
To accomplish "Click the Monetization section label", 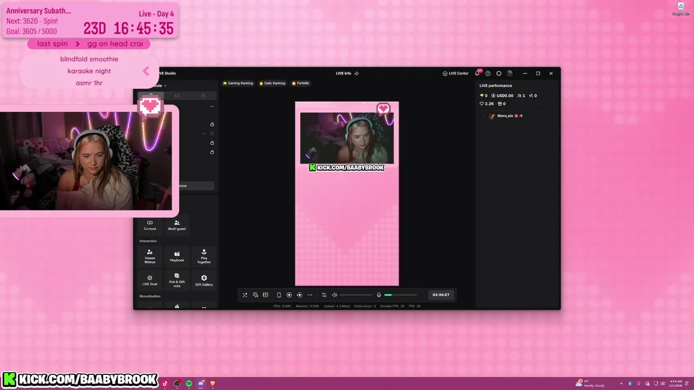I will pos(150,296).
